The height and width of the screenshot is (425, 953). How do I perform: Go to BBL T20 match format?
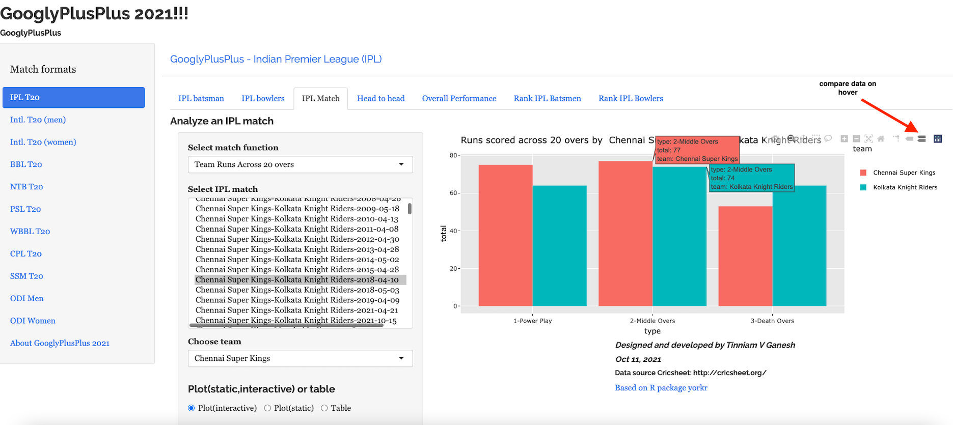point(26,164)
